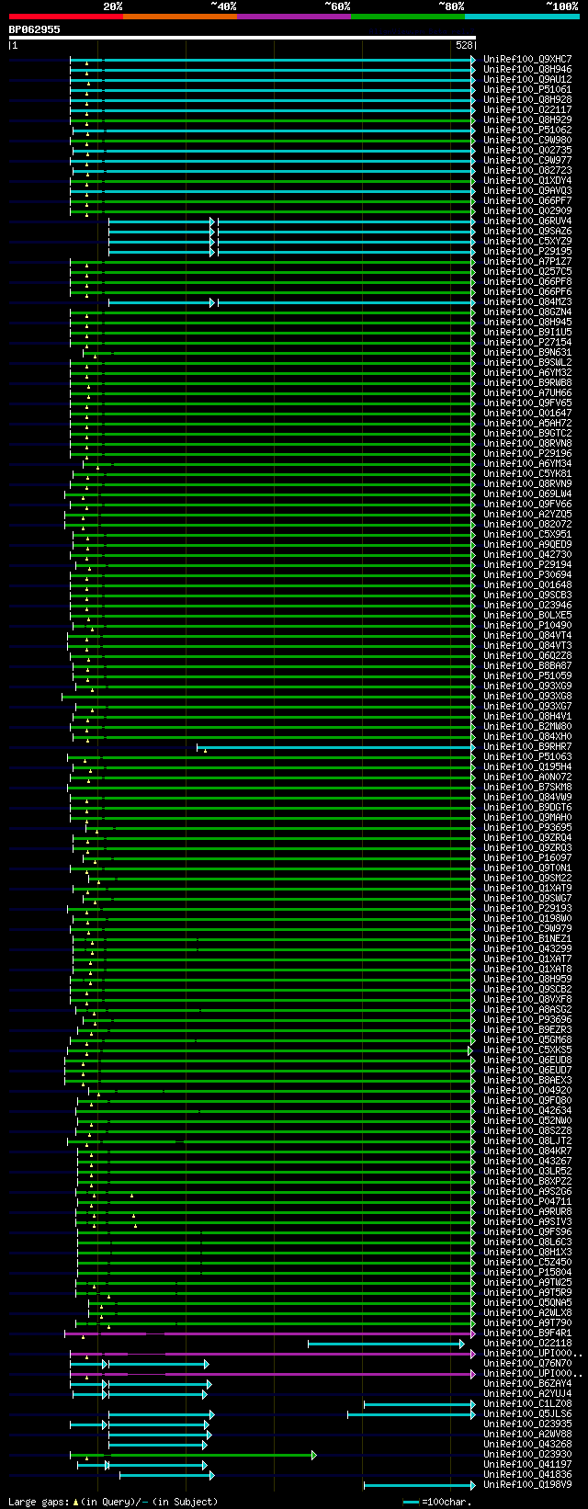Image resolution: width=588 pixels, height=1509 pixels.
Task: Select the label UniRef100_Q9AVQ3
Action: [527, 190]
